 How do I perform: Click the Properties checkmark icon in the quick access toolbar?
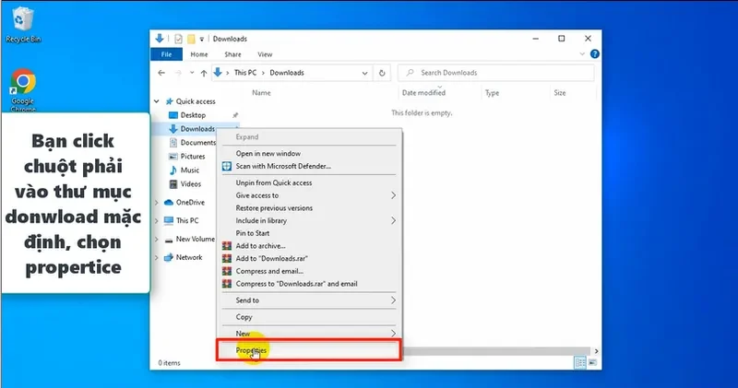(178, 39)
